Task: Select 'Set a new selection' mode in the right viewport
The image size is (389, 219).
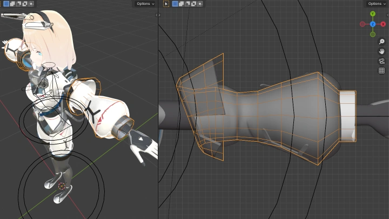Action: pos(175,4)
